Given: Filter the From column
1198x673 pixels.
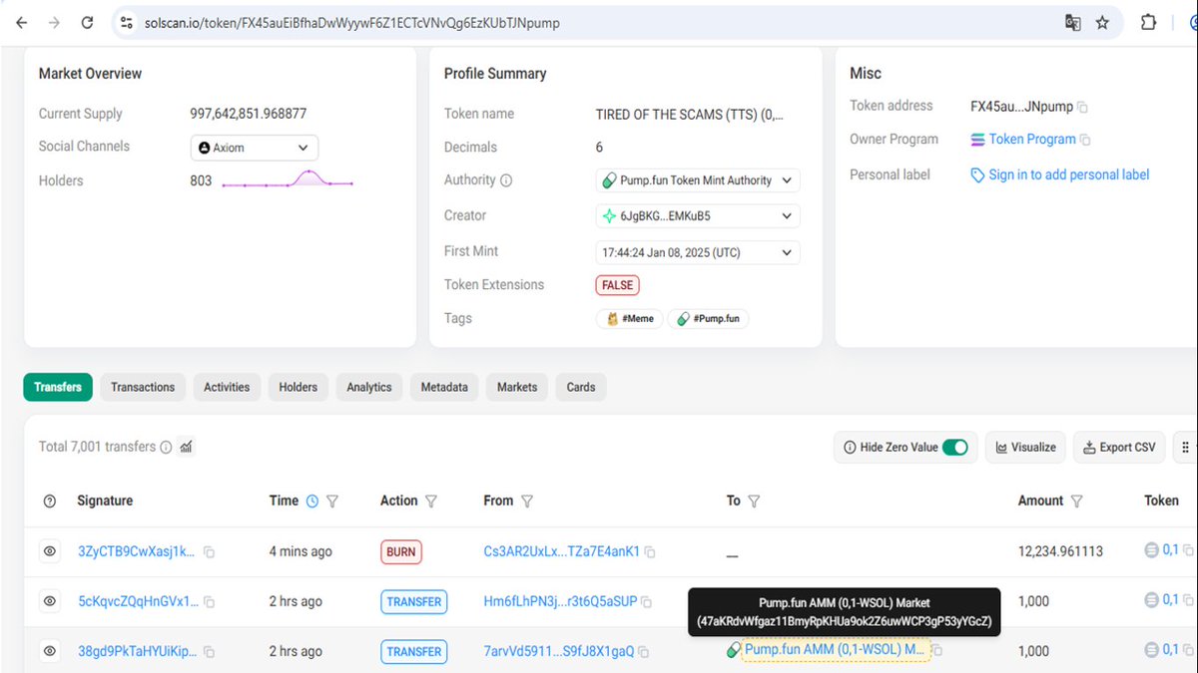Looking at the screenshot, I should (x=527, y=502).
